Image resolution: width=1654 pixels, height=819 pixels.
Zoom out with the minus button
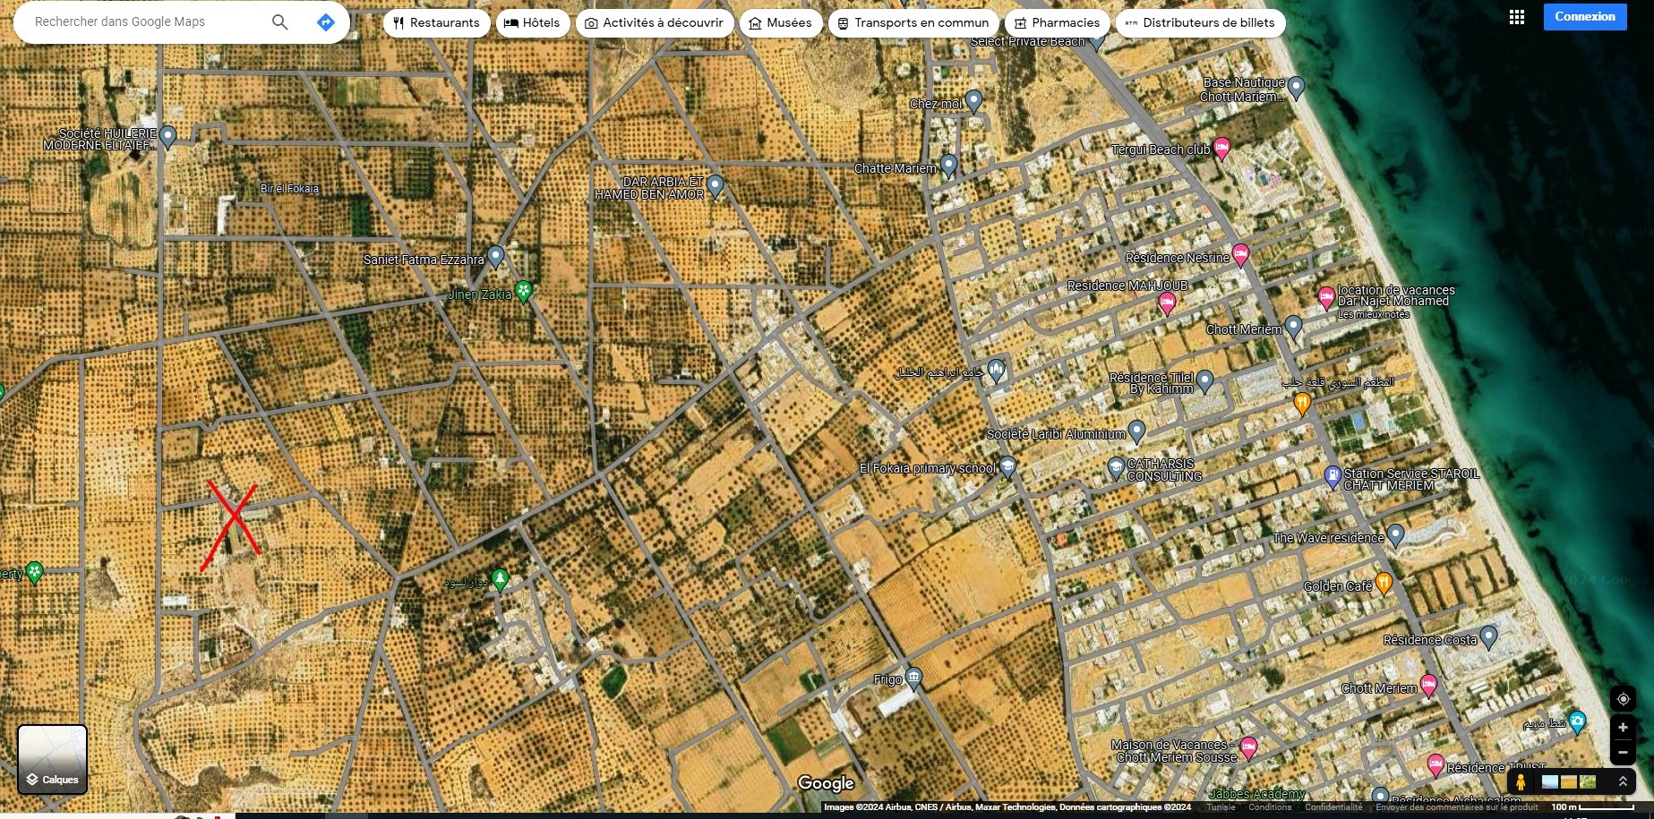1623,753
